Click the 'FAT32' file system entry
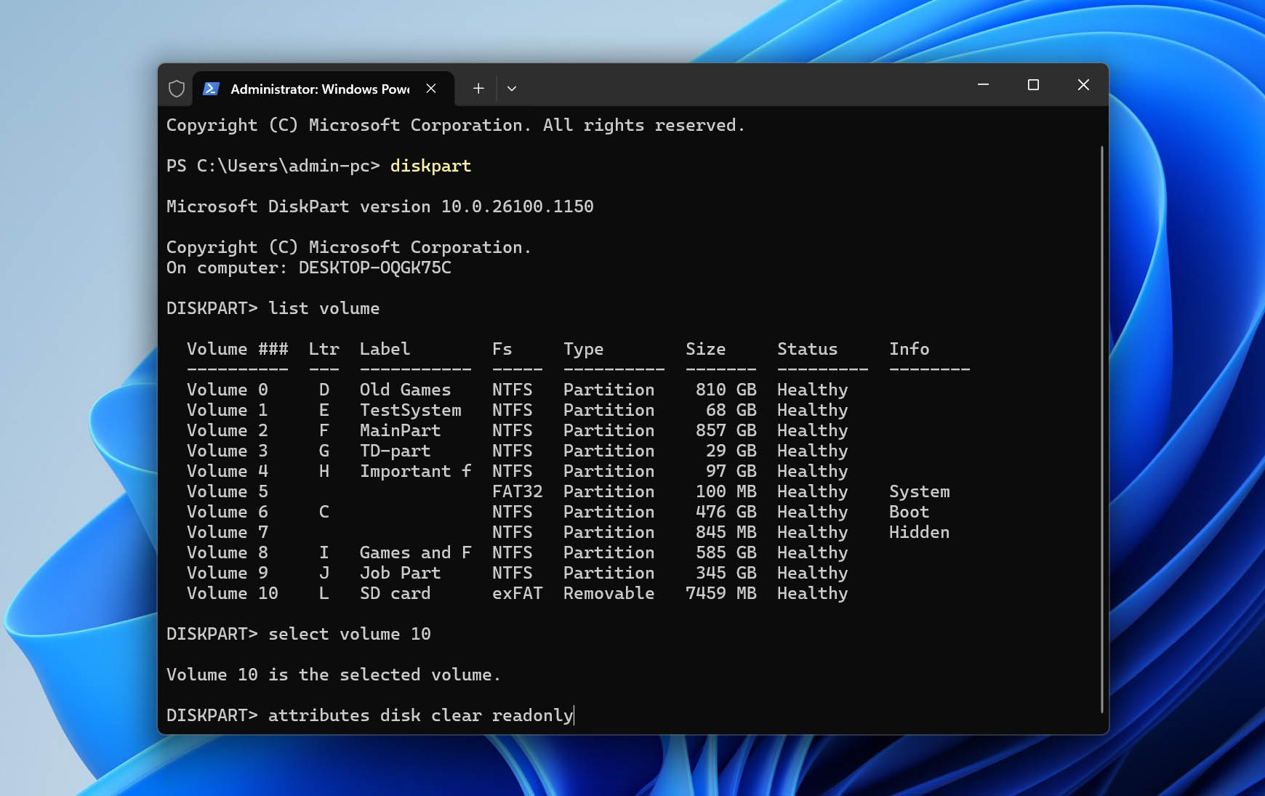The image size is (1265, 796). [517, 491]
